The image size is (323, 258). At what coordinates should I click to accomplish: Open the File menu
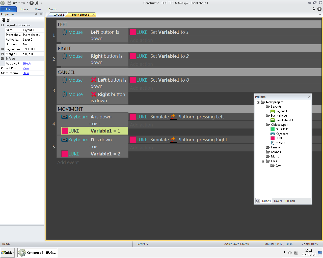(8, 9)
